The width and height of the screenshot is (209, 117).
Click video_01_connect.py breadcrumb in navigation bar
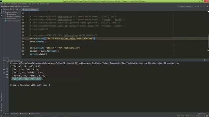pos(23,6)
